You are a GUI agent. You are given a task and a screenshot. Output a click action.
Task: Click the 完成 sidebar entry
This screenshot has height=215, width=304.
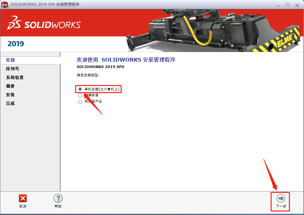coord(10,103)
